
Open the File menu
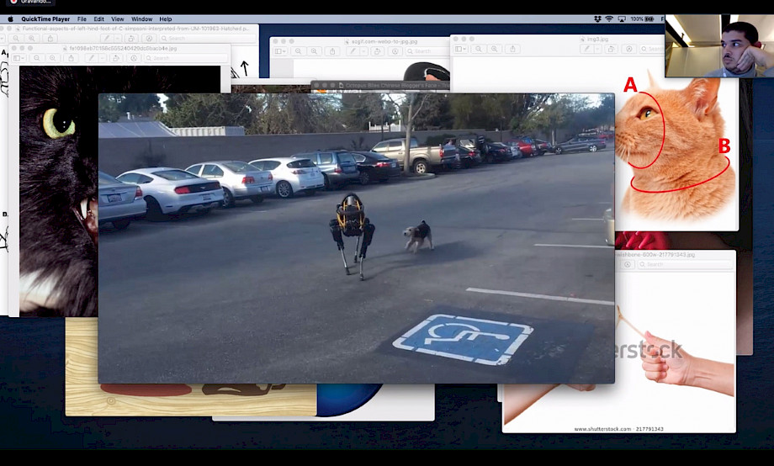(x=82, y=19)
